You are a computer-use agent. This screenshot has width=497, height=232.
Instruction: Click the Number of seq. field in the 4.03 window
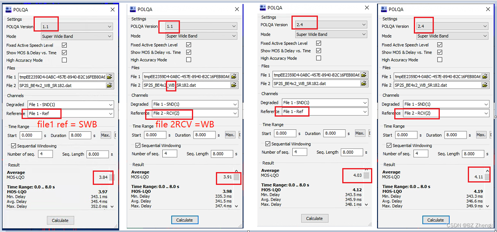pos(299,152)
